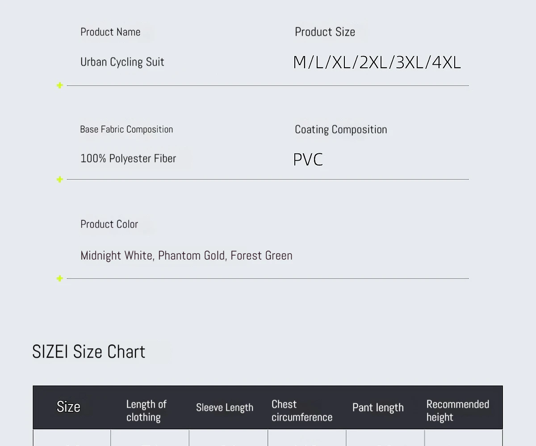Click the Recommended height column header

[x=458, y=411]
